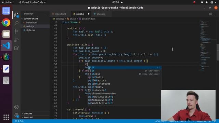Click the Visual Studio Code dock icon
Image resolution: width=219 pixels, height=123 pixels.
coord(6,45)
